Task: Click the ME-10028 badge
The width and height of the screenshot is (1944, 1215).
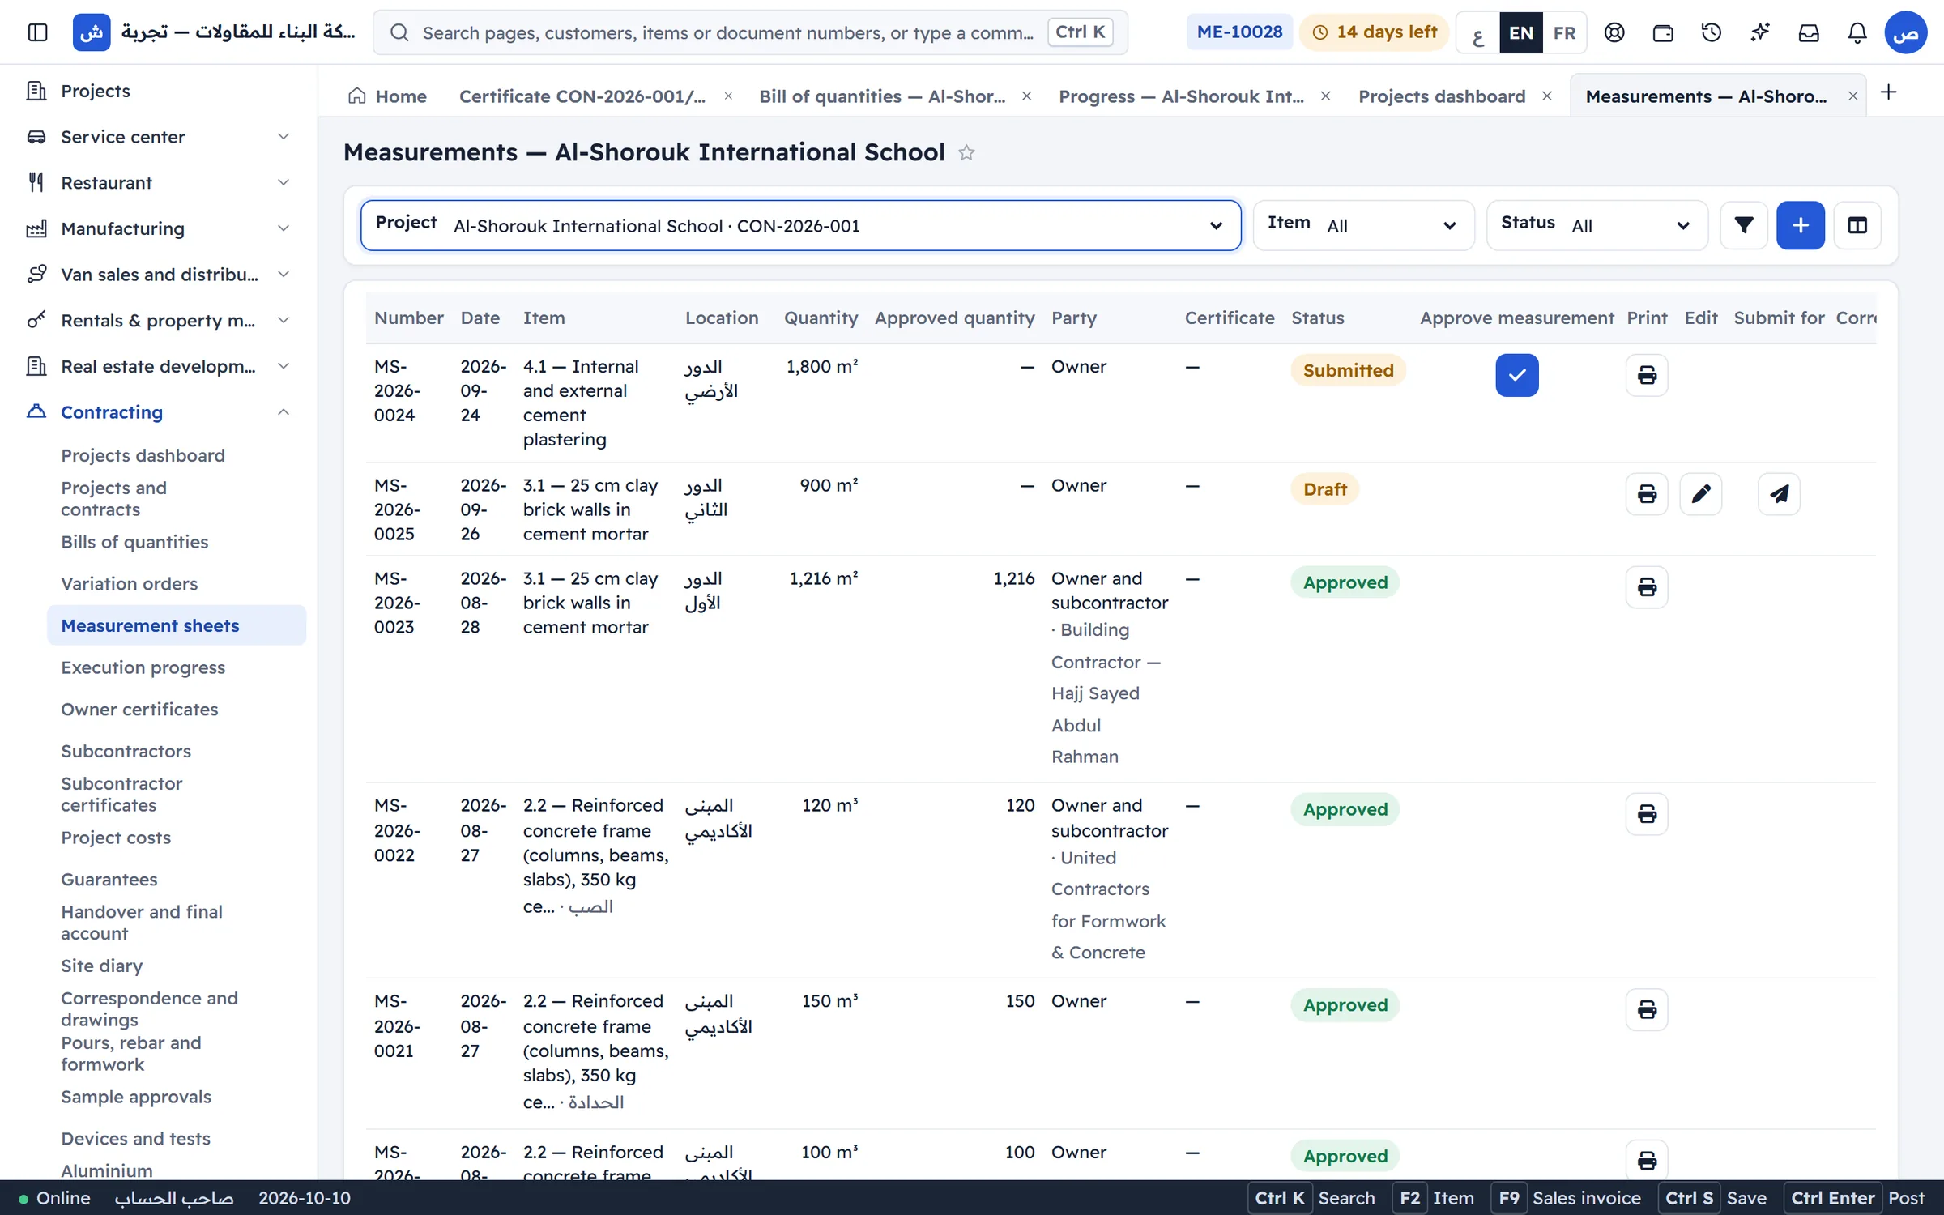Action: pos(1239,32)
